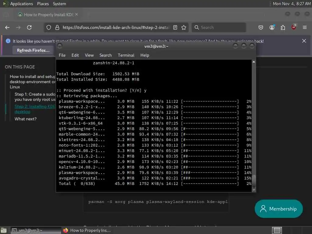Open terminal File menu
The height and width of the screenshot is (234, 312).
click(x=62, y=55)
